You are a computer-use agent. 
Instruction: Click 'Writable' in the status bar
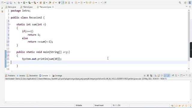[79, 105]
